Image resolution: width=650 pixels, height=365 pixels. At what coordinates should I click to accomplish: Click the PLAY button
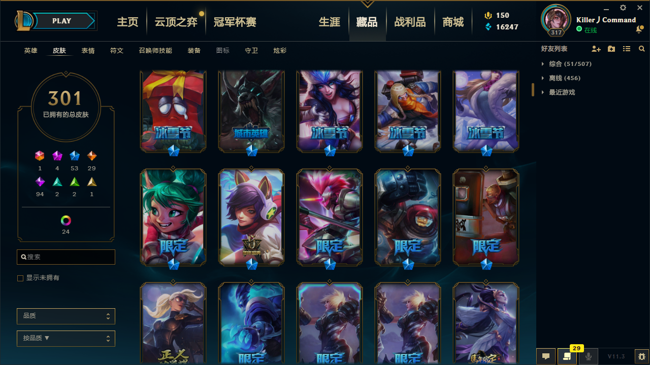[62, 21]
